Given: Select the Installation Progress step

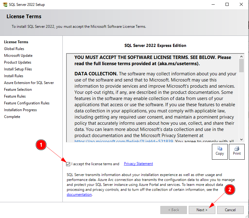Looking at the screenshot, I should click(x=20, y=110).
